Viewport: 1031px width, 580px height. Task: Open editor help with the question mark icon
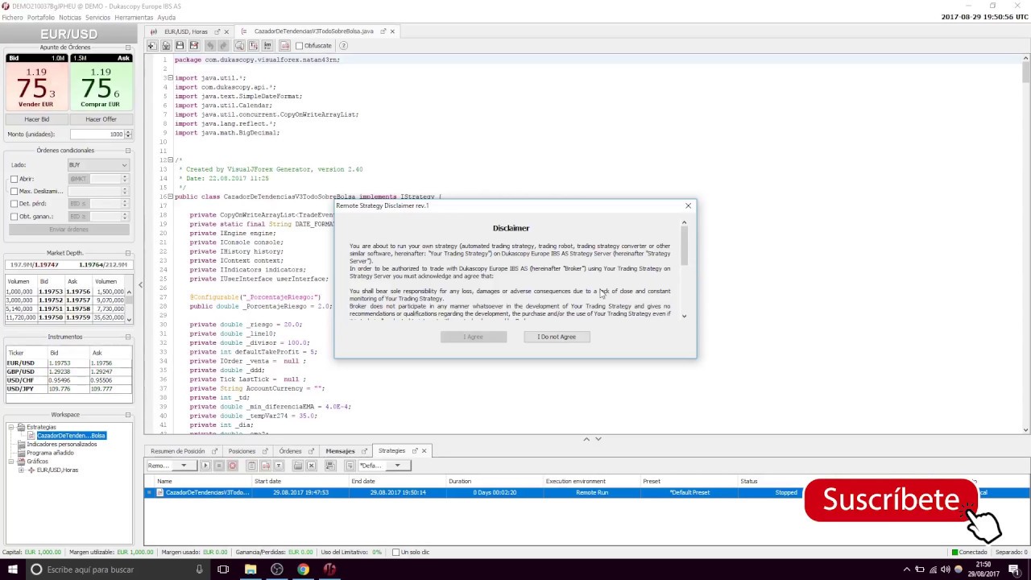343,46
